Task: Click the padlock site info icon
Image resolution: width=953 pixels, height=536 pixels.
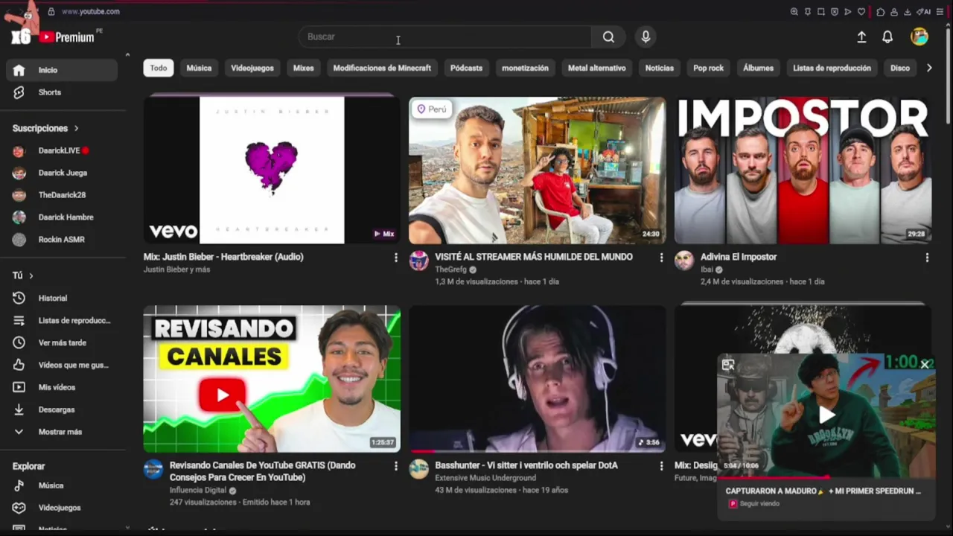Action: click(51, 12)
